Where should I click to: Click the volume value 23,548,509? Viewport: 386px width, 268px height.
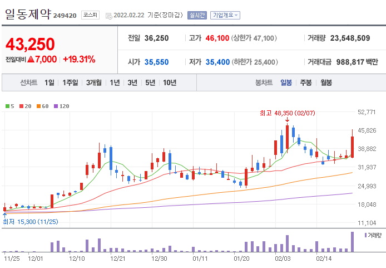[x=350, y=38]
